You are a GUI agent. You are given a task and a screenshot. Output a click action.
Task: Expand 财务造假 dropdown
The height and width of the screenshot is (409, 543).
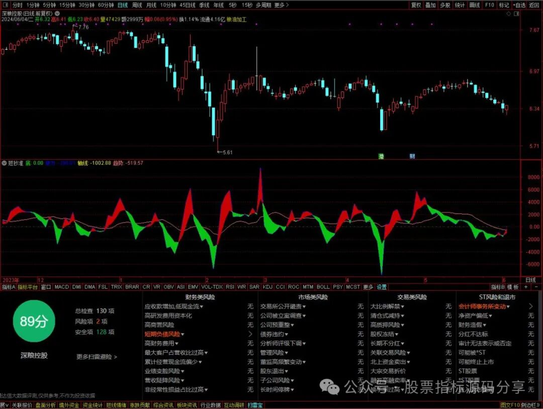click(485, 325)
